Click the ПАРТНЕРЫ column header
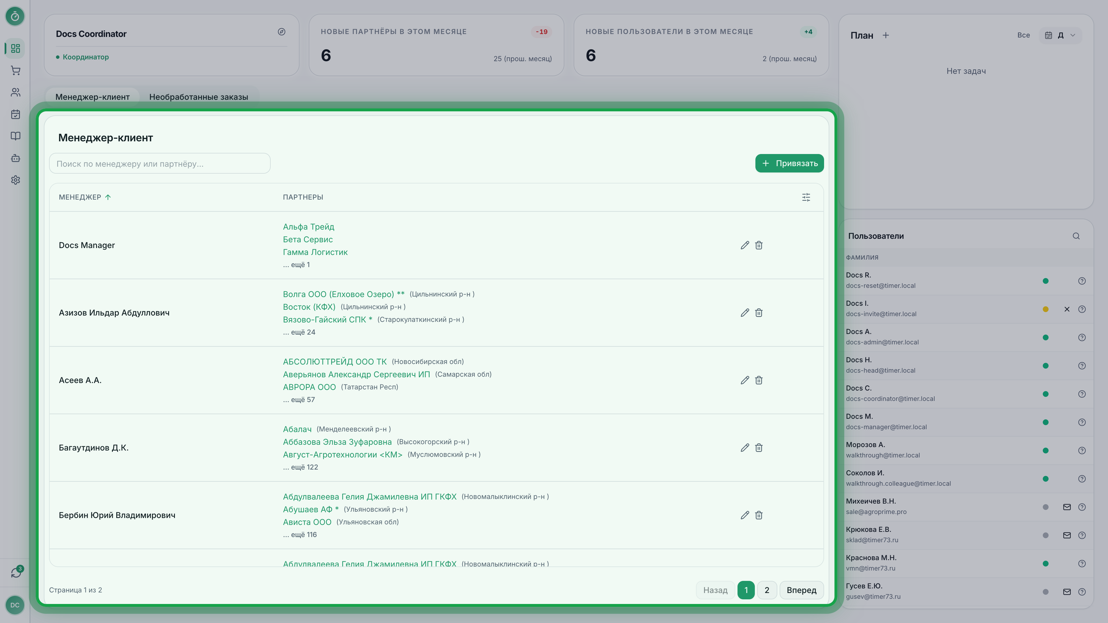The image size is (1108, 623). tap(303, 197)
